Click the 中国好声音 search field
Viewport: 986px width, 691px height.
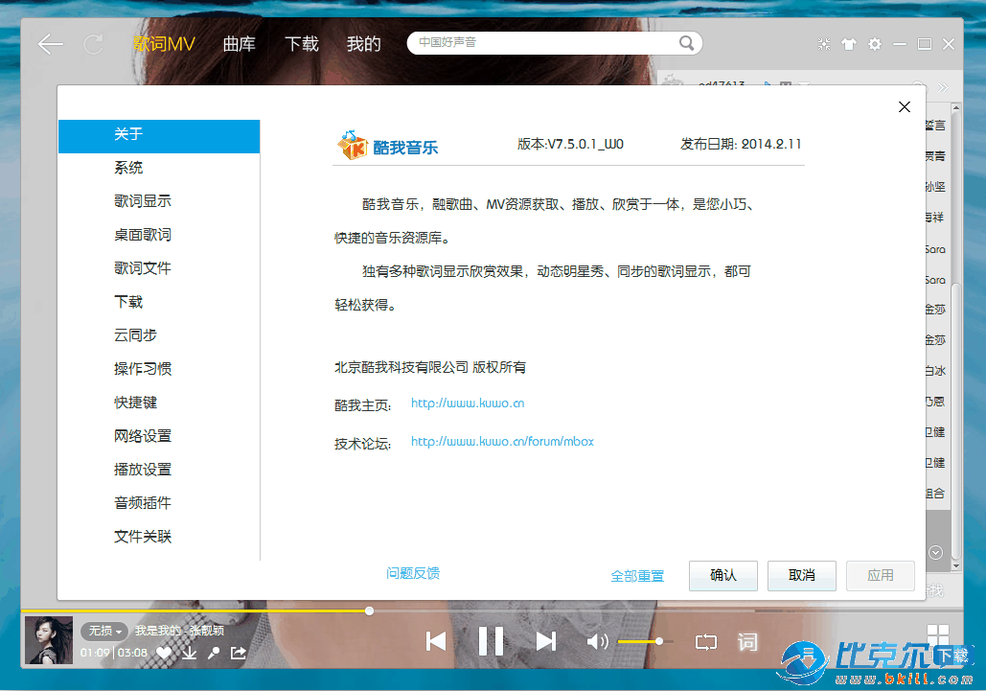(x=544, y=43)
